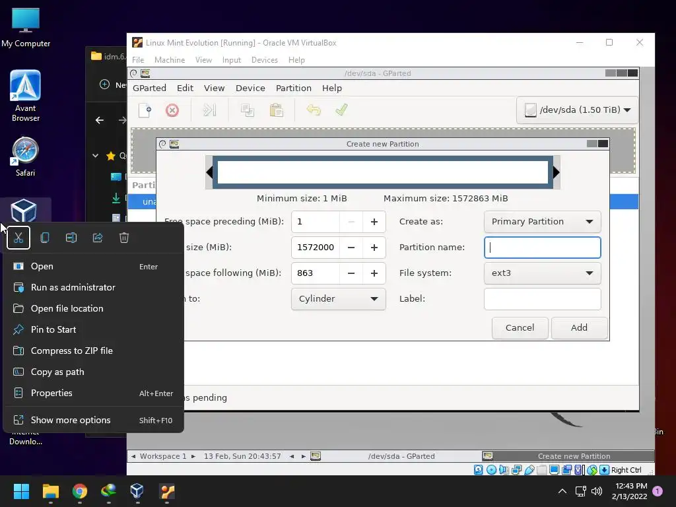This screenshot has width=676, height=507.
Task: Click the Rename icon in the context menu
Action: [x=71, y=238]
